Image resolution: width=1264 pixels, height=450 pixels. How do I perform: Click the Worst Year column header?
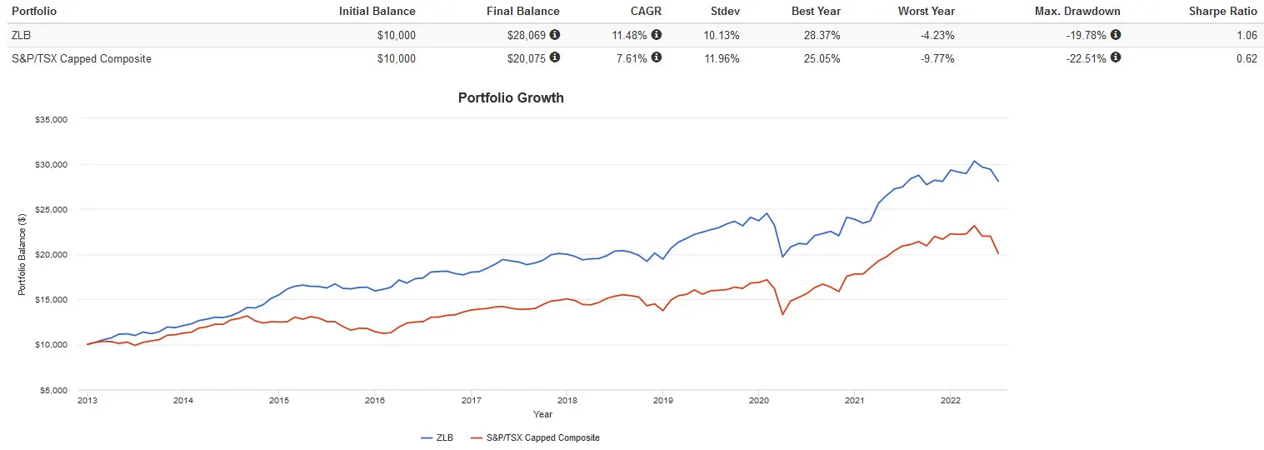pos(926,12)
